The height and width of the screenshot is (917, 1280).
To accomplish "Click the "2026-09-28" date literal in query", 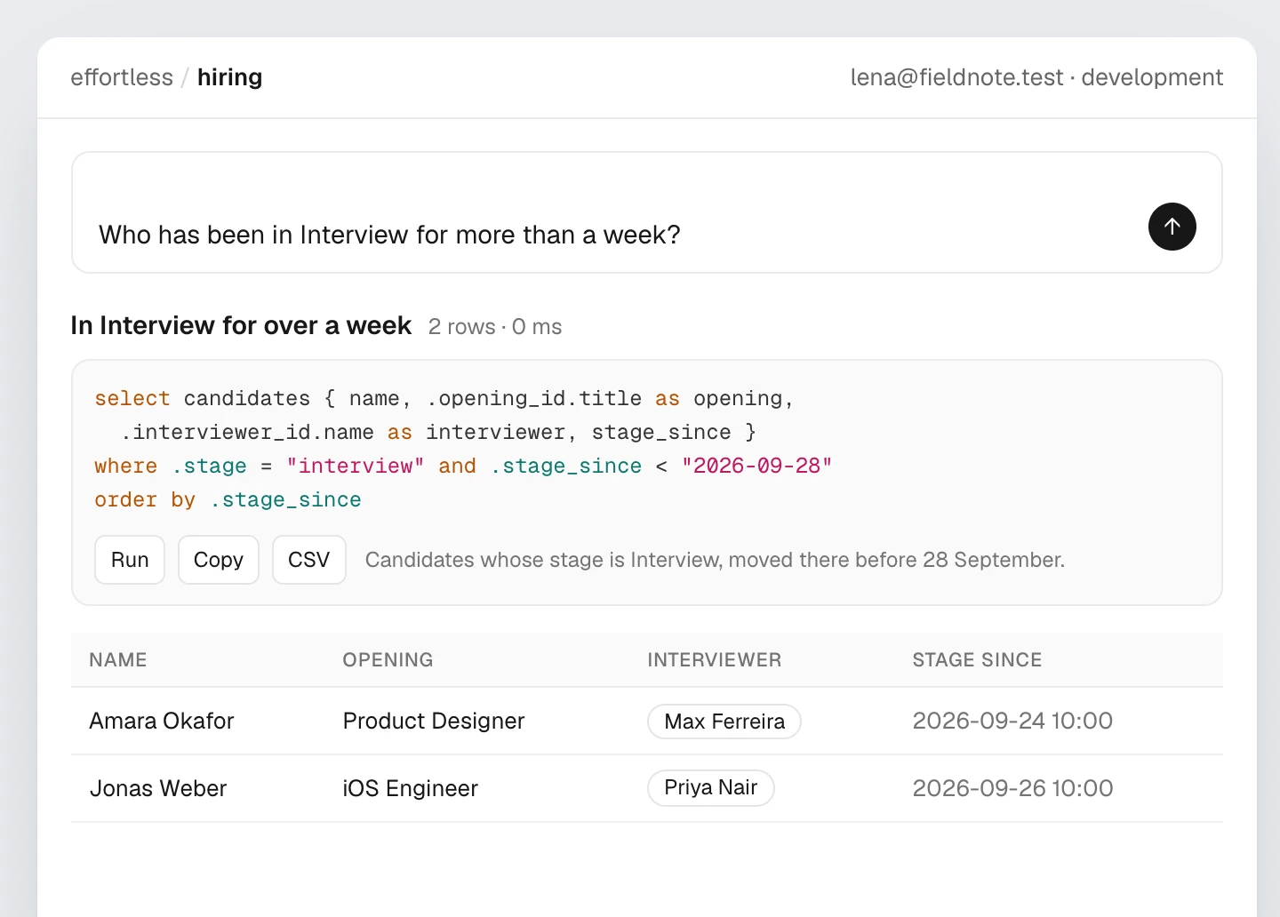I will (756, 466).
